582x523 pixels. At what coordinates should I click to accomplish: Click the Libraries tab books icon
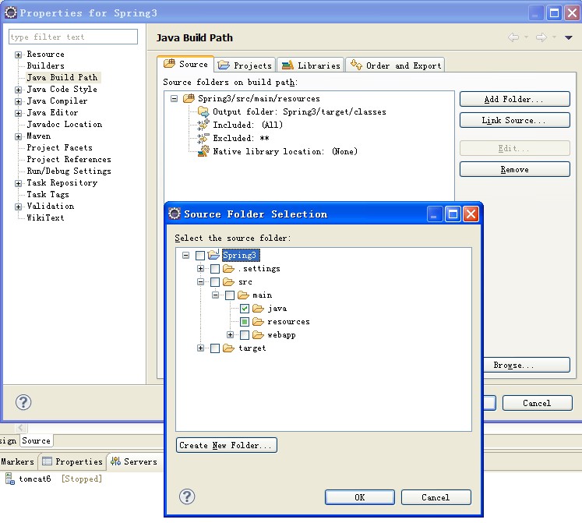(287, 65)
